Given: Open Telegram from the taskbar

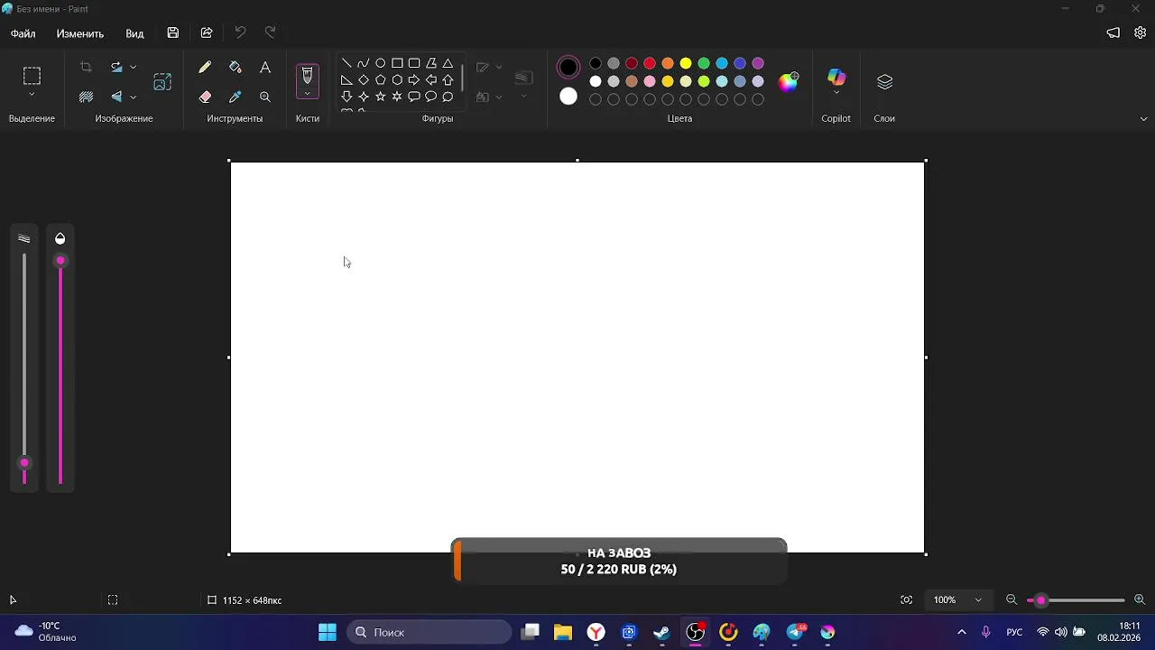Looking at the screenshot, I should [795, 632].
